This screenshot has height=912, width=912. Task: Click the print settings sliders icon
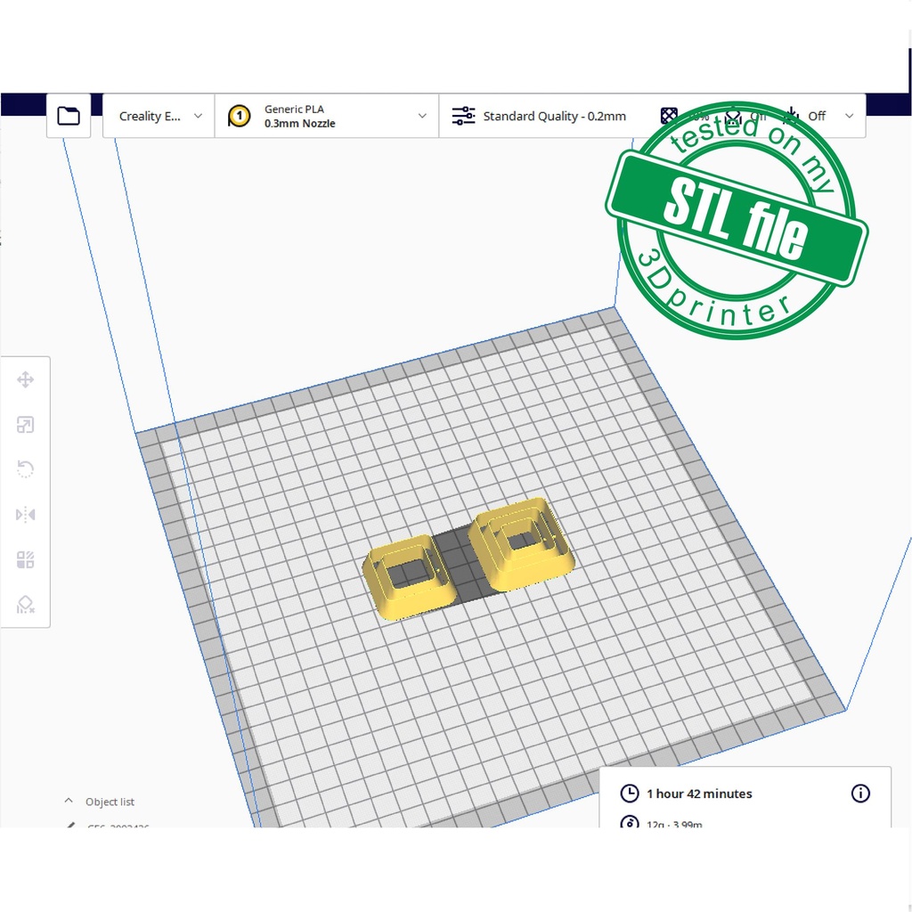[463, 116]
